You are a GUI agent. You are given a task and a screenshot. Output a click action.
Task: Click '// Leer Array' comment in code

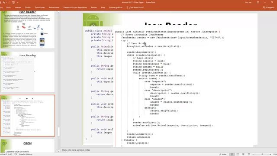(x=136, y=43)
